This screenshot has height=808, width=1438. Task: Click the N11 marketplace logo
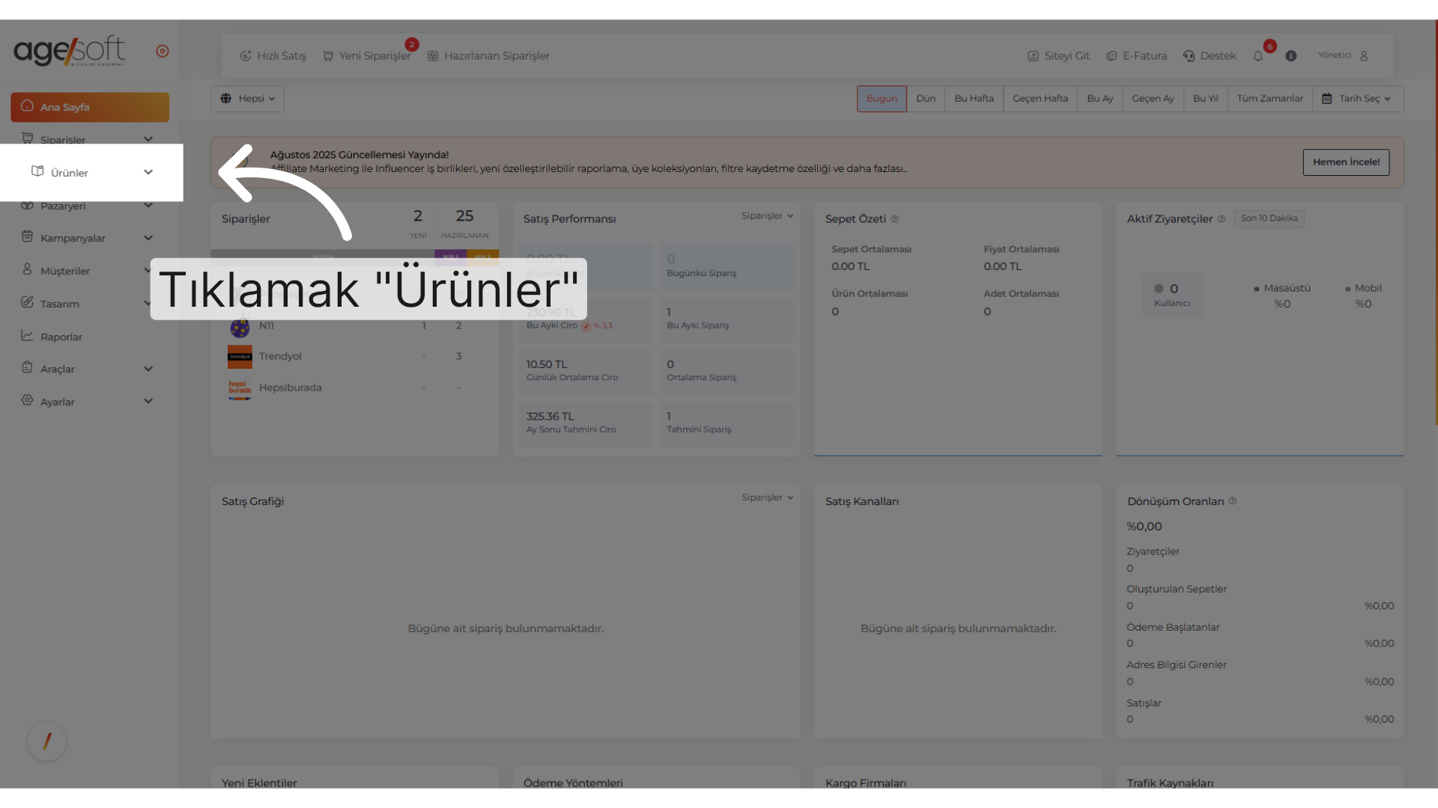click(240, 327)
